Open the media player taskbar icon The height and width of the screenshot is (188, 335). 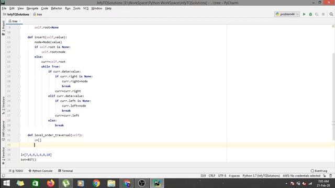(81, 183)
